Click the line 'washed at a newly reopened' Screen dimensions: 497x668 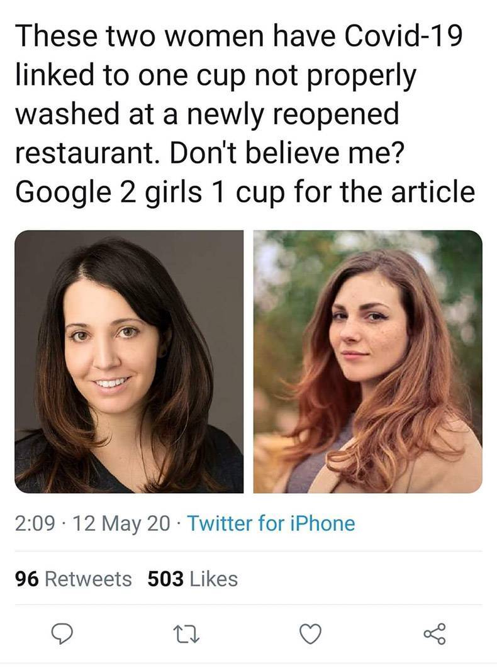(x=208, y=114)
